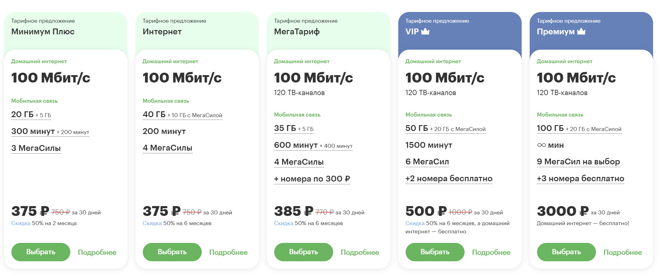Click the crown icon next to VIP

(425, 31)
